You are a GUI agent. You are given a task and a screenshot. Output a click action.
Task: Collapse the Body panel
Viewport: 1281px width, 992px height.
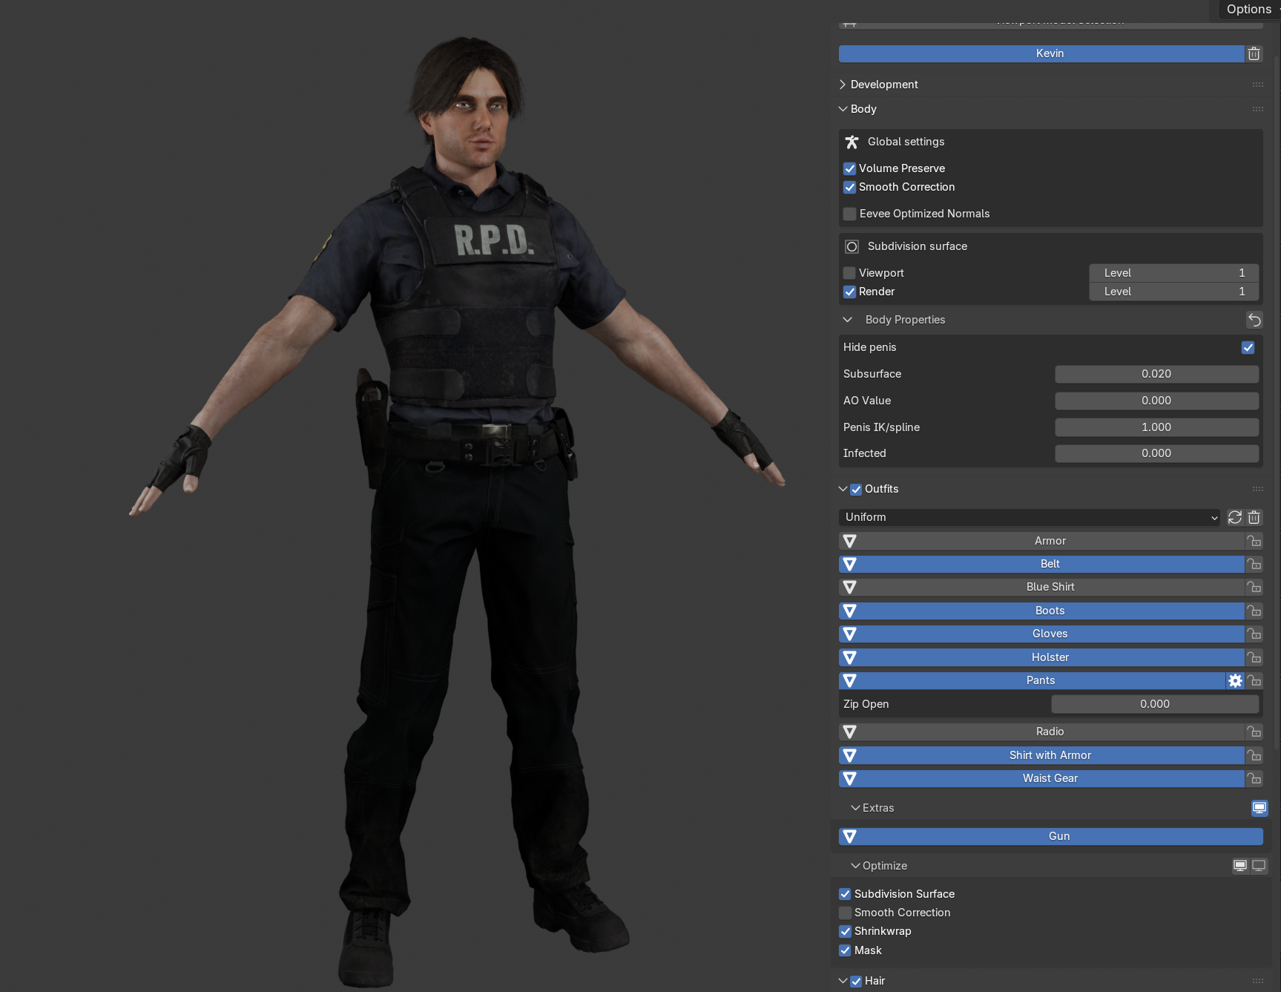pyautogui.click(x=843, y=109)
